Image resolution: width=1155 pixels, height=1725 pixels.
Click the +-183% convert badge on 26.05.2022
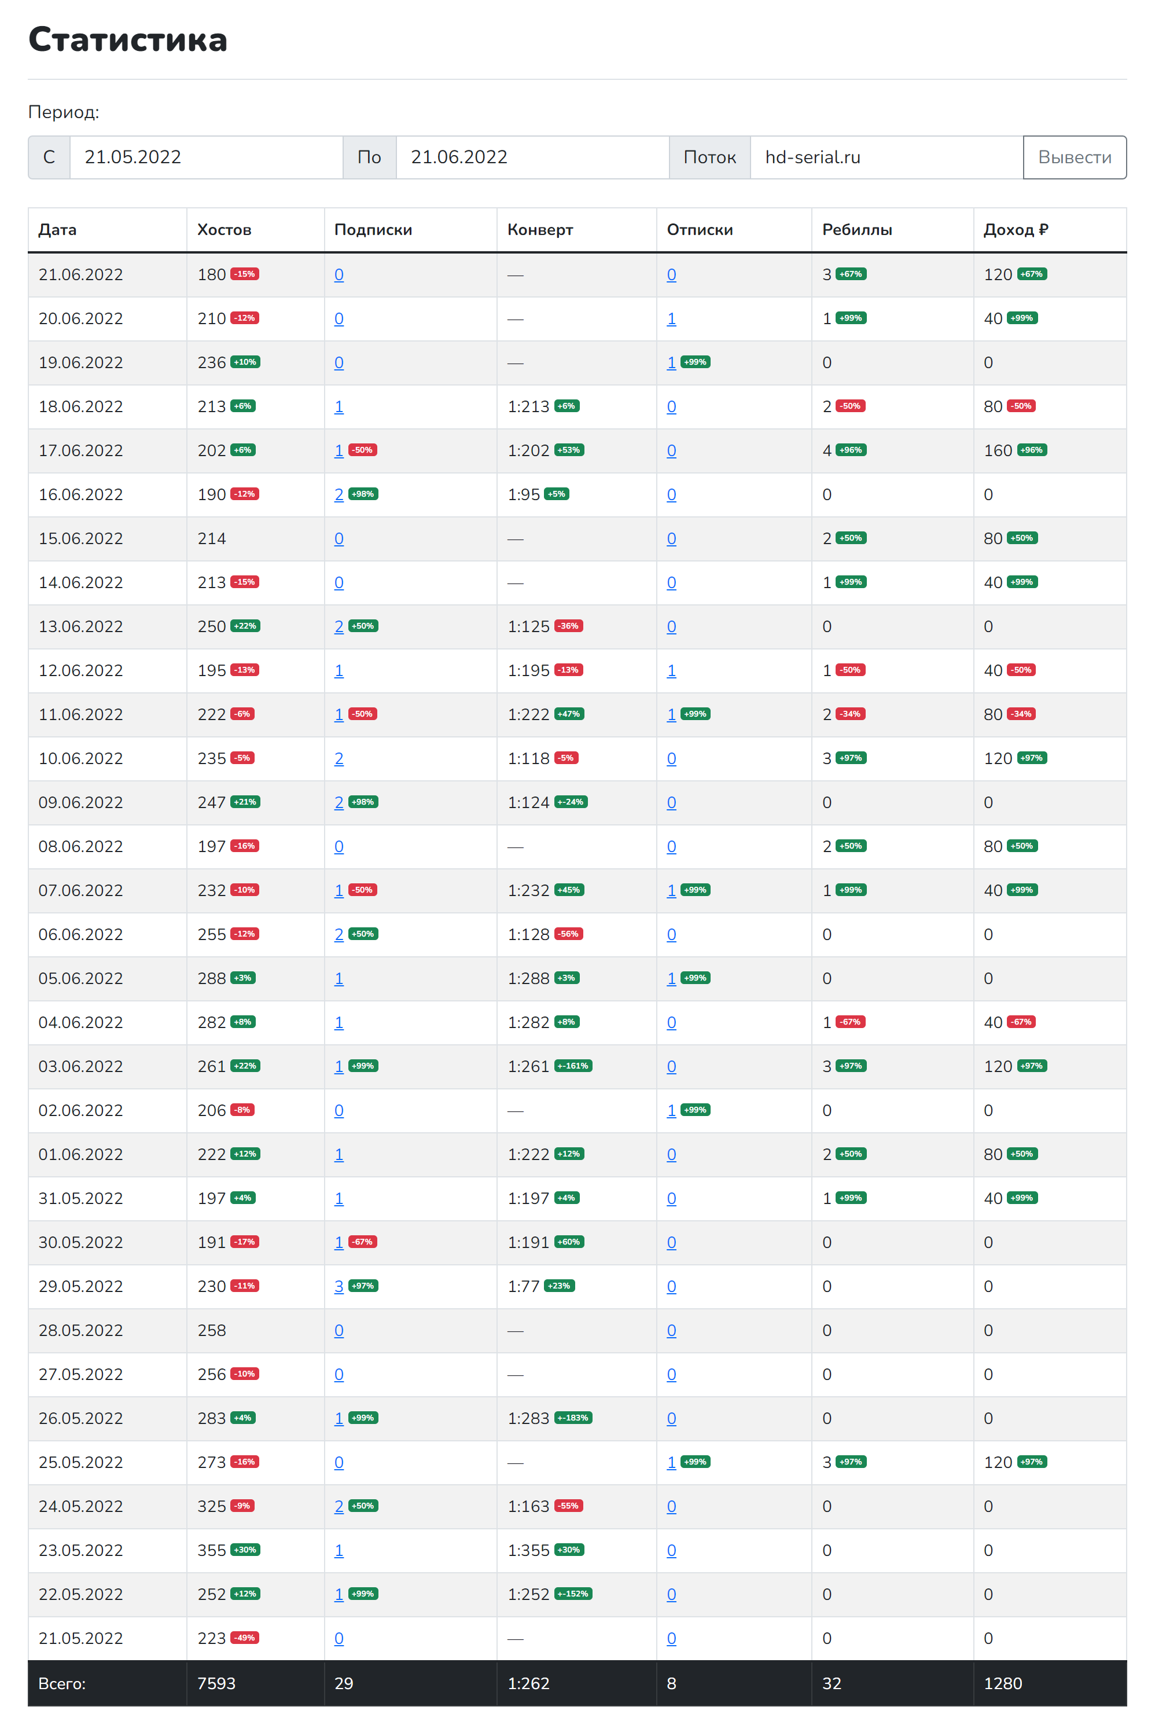click(x=573, y=1418)
